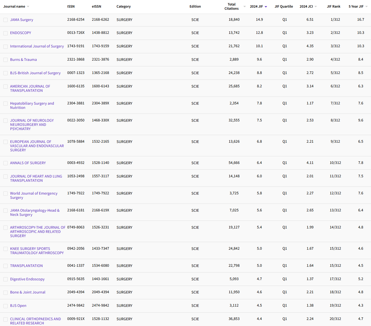The image size is (371, 326).
Task: Open BJS Open journal link
Action: pyautogui.click(x=18, y=306)
